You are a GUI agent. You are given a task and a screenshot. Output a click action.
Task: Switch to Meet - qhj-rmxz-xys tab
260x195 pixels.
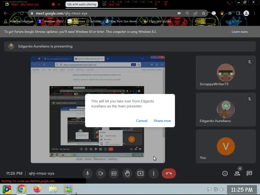pos(25,4)
